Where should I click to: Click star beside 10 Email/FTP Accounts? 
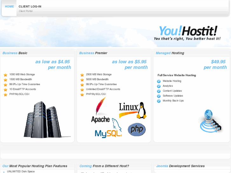click(x=5, y=90)
